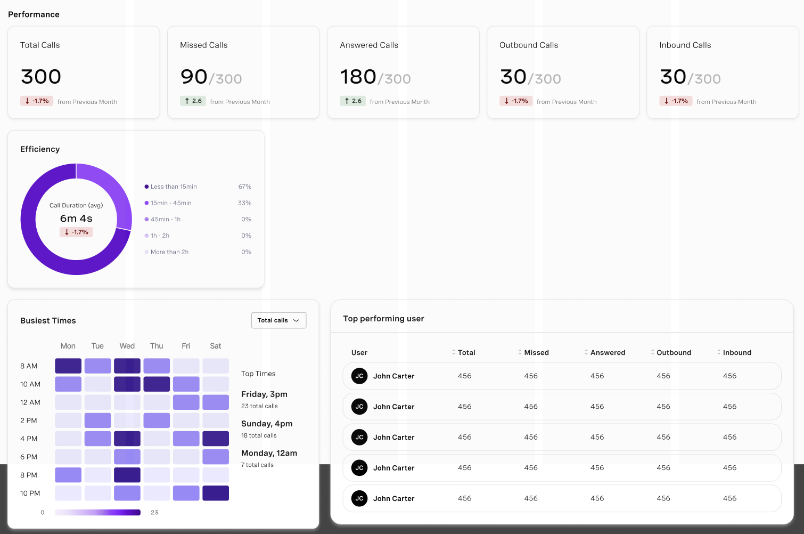The height and width of the screenshot is (534, 804).
Task: Open the Inbound Calls stat card
Action: [x=723, y=72]
